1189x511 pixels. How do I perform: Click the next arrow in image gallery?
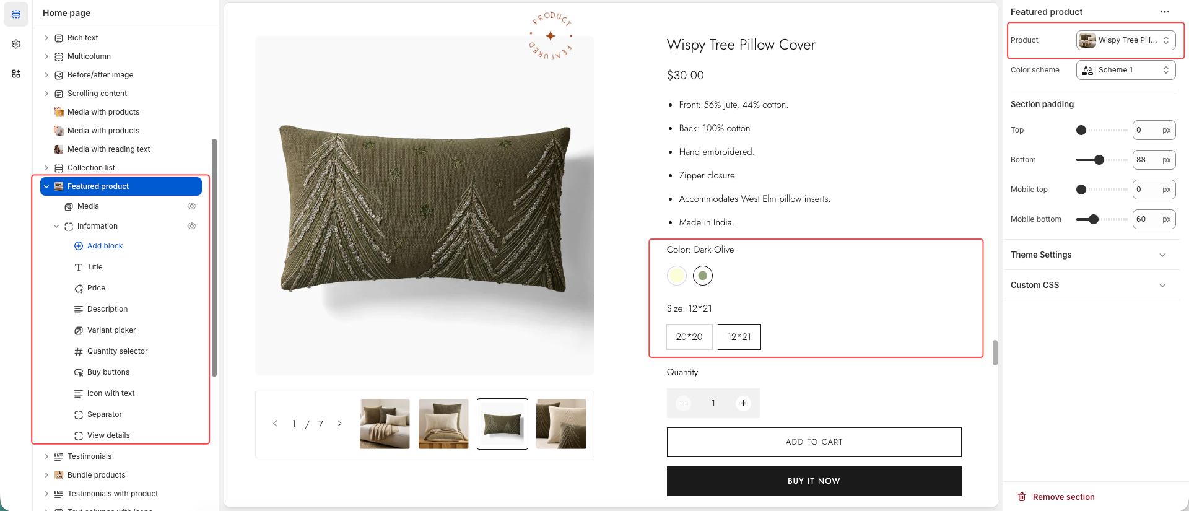[339, 424]
